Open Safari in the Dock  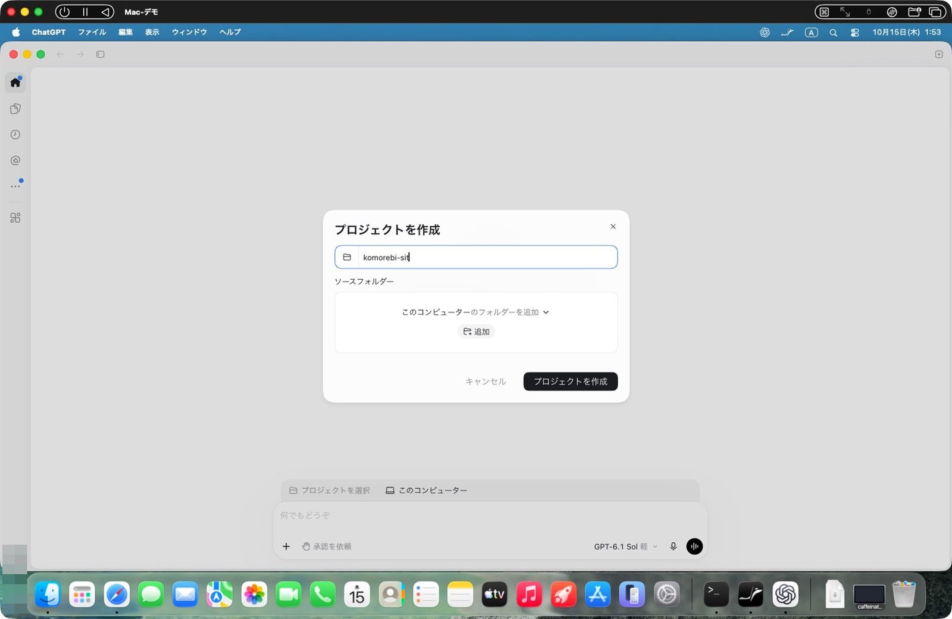tap(117, 594)
